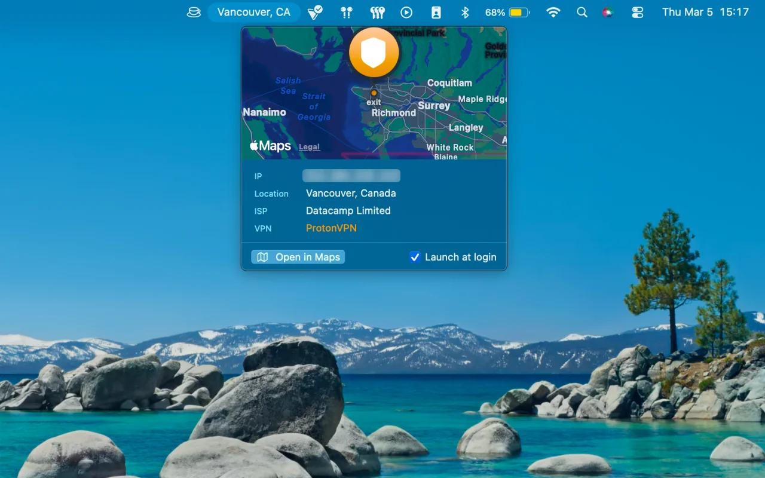
Task: Click the Salish Sea map label
Action: click(288, 85)
